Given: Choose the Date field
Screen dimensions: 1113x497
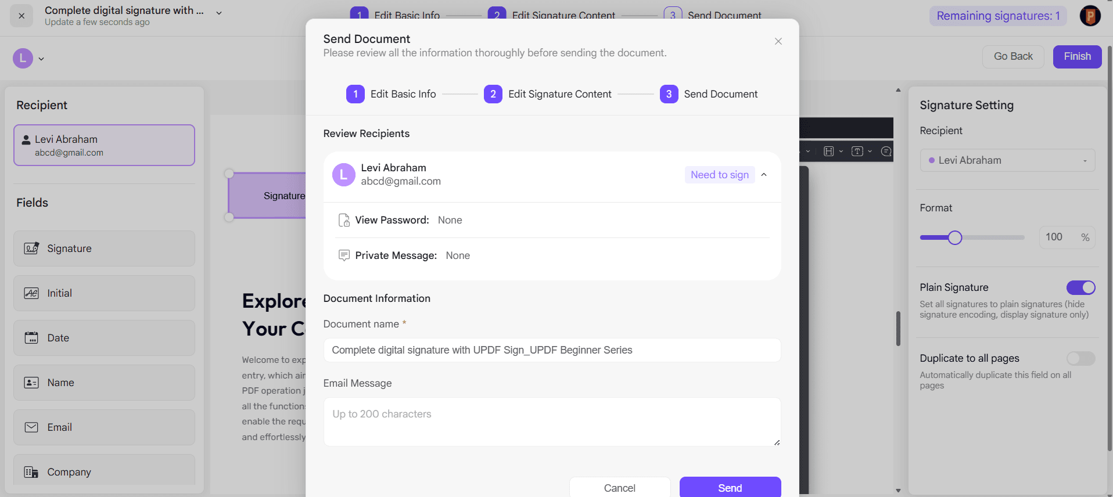Looking at the screenshot, I should point(103,338).
